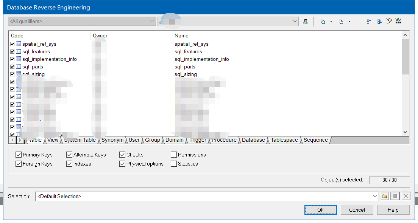Enable the Statistics checkbox
This screenshot has height=223, width=418.
coord(174,164)
